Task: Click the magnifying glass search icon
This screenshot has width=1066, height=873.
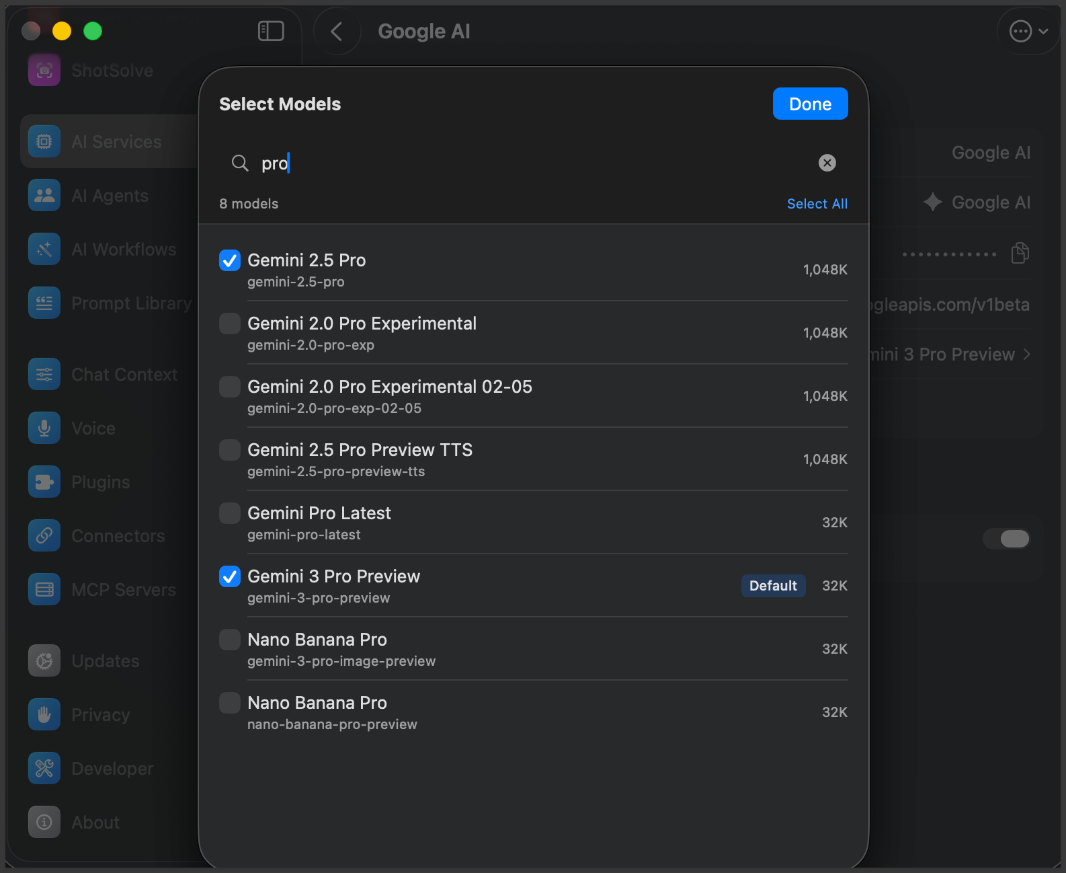Action: (240, 163)
